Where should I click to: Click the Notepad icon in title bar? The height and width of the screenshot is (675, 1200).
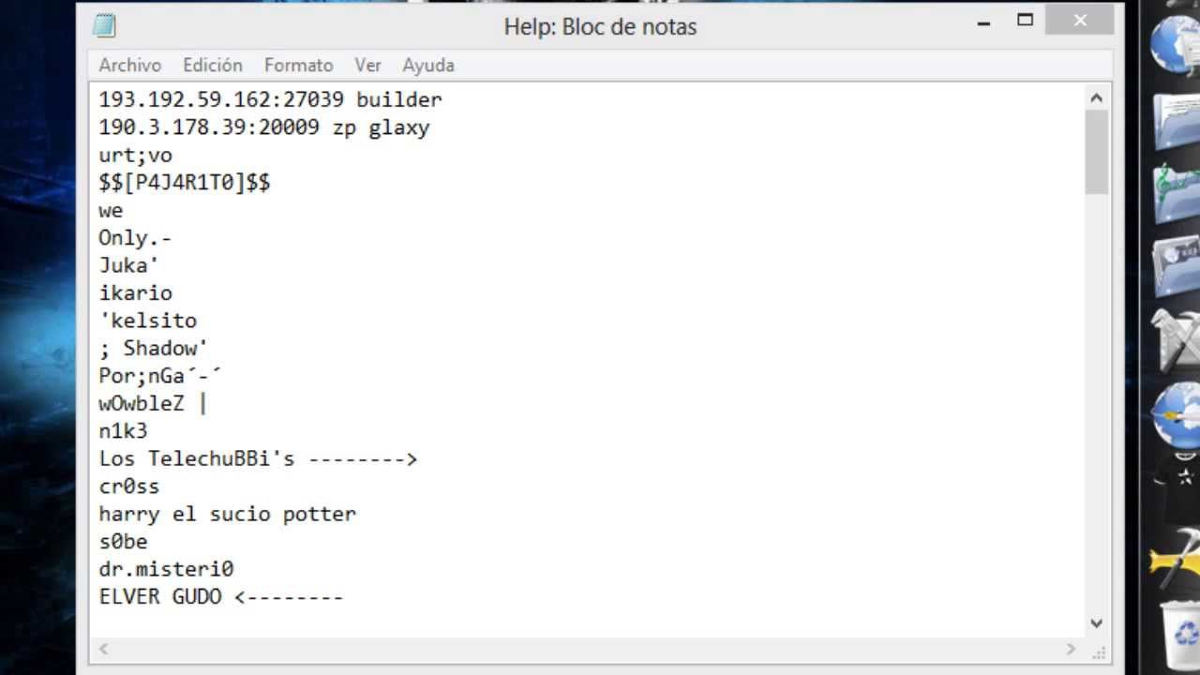click(105, 25)
